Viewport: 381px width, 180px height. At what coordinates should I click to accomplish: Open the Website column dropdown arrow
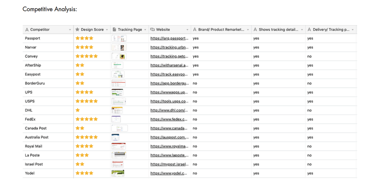(187, 30)
